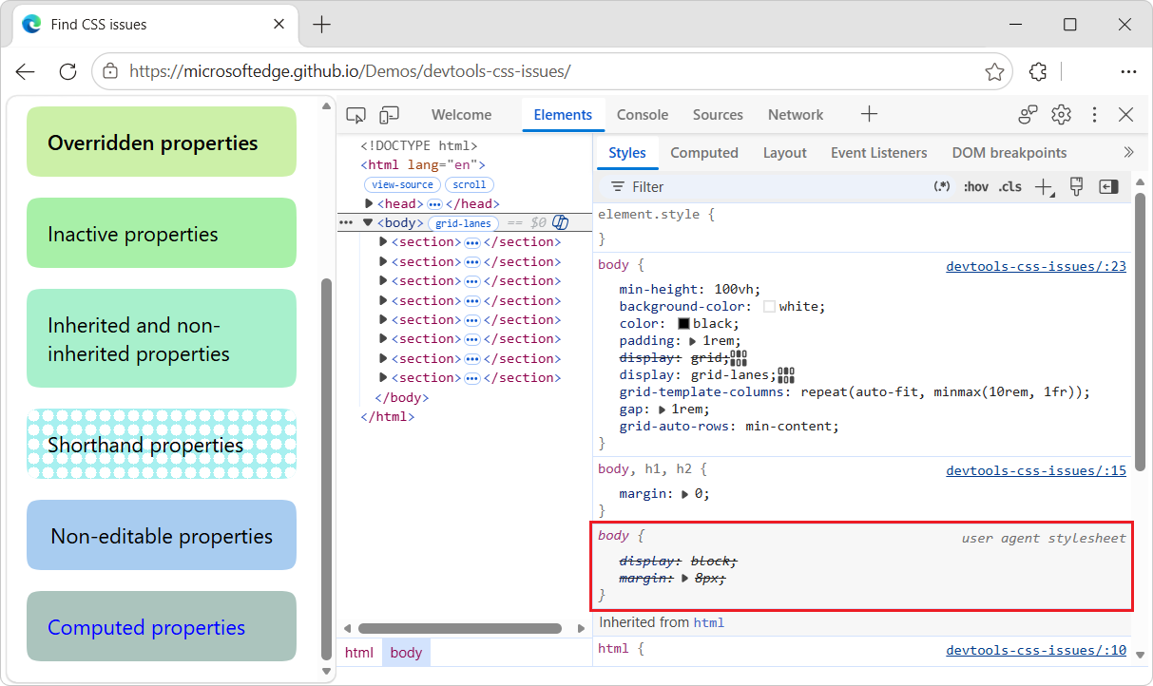
Task: Click DOM tree horizontal scrollbar
Action: click(460, 628)
